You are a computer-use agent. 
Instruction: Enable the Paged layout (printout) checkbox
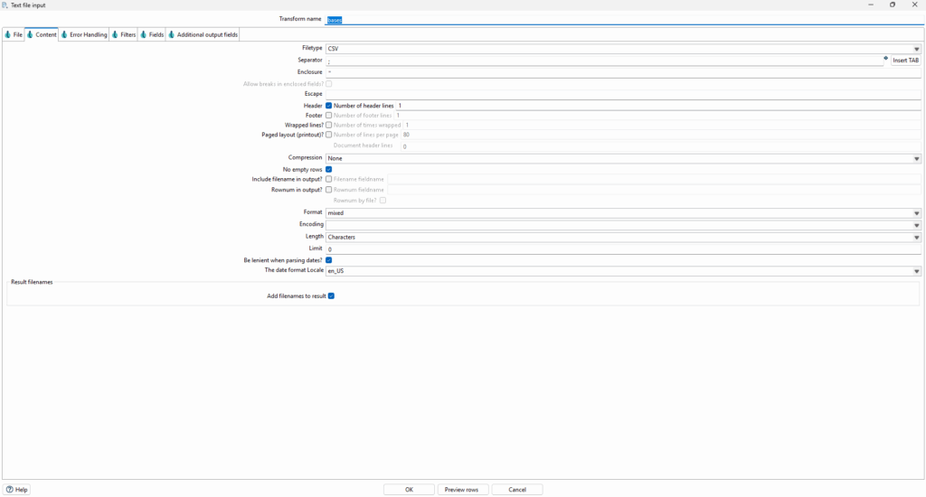[x=329, y=135]
